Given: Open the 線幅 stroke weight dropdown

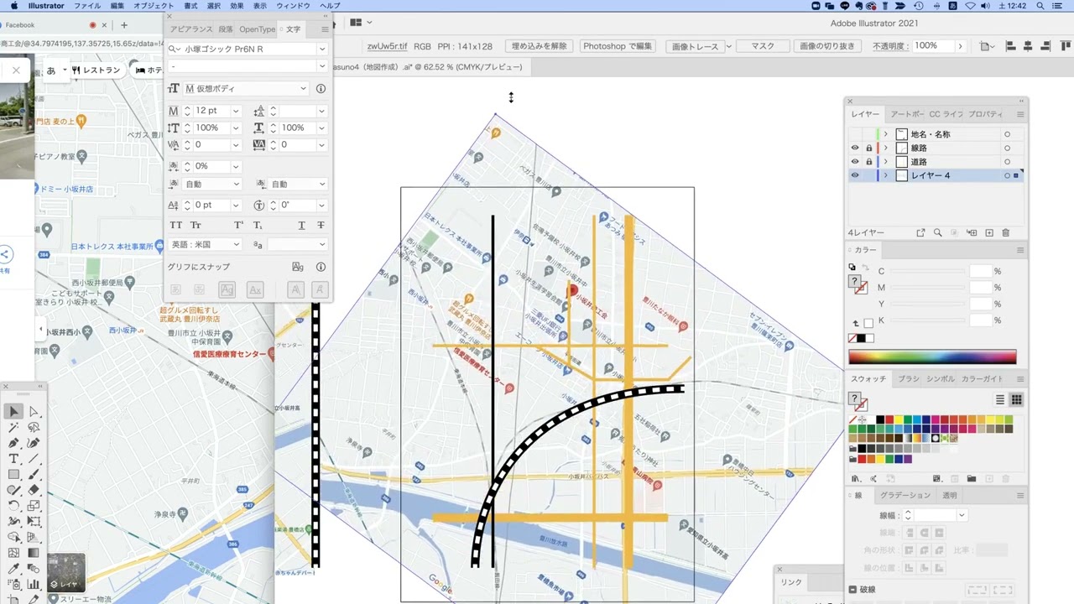Looking at the screenshot, I should pos(962,515).
